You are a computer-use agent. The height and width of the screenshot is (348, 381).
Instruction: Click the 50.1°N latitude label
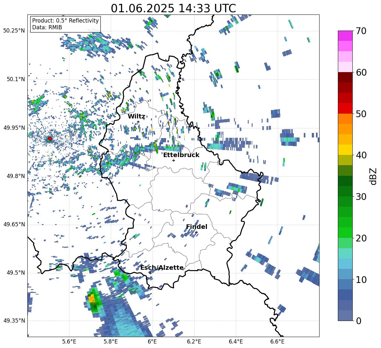(x=16, y=79)
